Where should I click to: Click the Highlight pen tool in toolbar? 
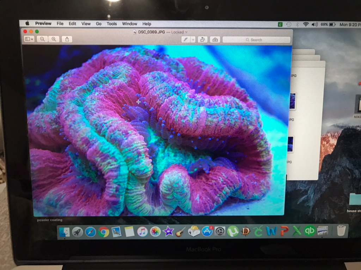(185, 39)
